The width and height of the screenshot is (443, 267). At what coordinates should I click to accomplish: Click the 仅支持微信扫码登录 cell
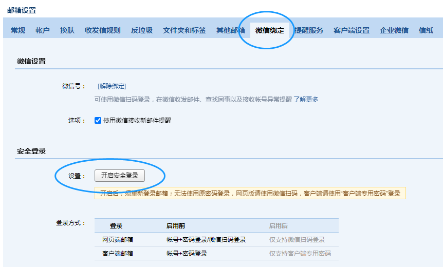[x=297, y=240]
